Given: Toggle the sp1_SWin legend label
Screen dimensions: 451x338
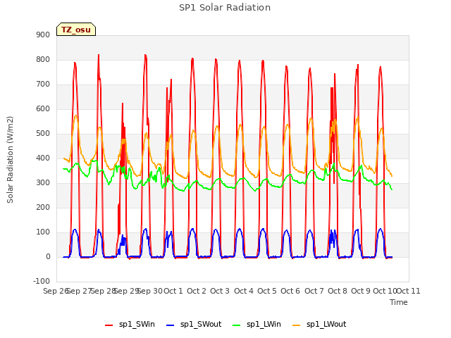Looking at the screenshot, I should [137, 324].
